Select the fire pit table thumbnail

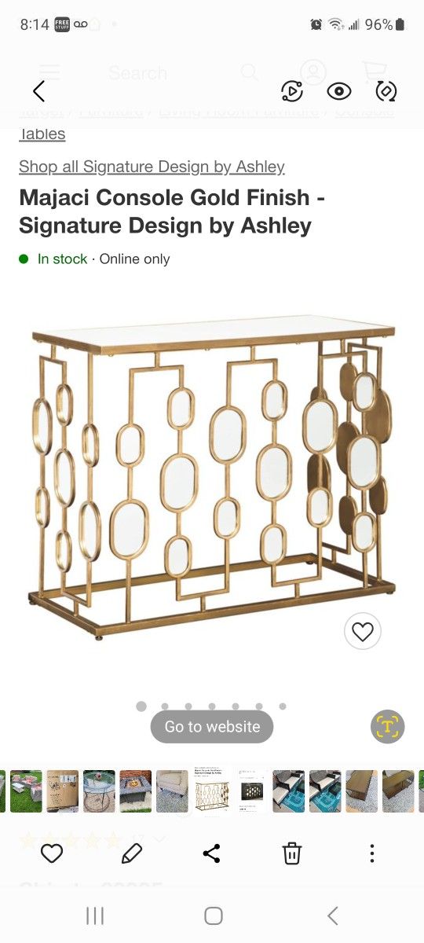137,791
